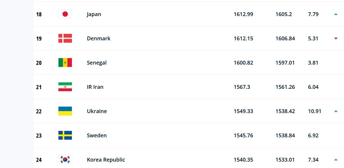Click the Ukraine flag icon
Screen dimensions: 344x168
coord(65,111)
